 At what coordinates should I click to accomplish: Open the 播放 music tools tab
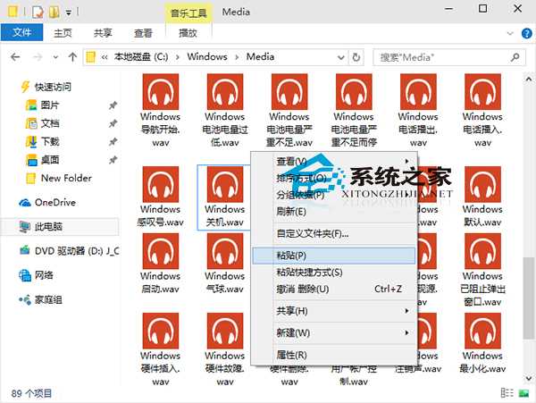click(x=188, y=33)
